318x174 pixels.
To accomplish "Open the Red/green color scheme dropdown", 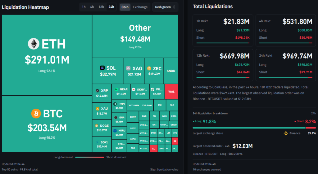I will [x=165, y=7].
